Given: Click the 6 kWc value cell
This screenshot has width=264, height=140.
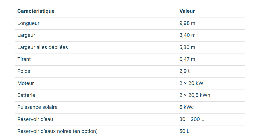Looking at the screenshot, I should 187,107.
